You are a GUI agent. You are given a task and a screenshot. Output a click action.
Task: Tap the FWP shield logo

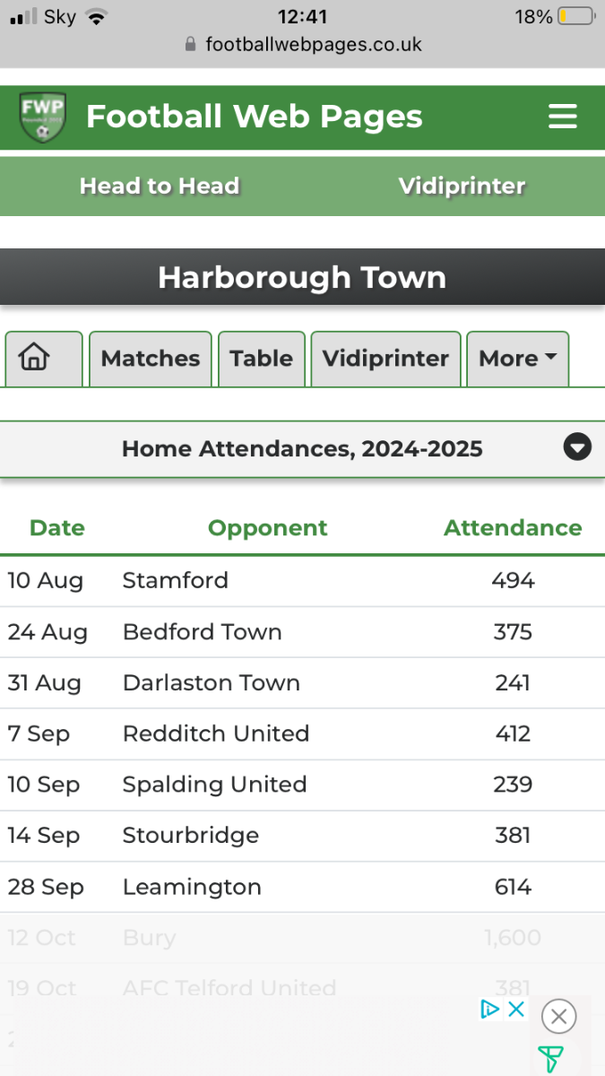[x=42, y=117]
